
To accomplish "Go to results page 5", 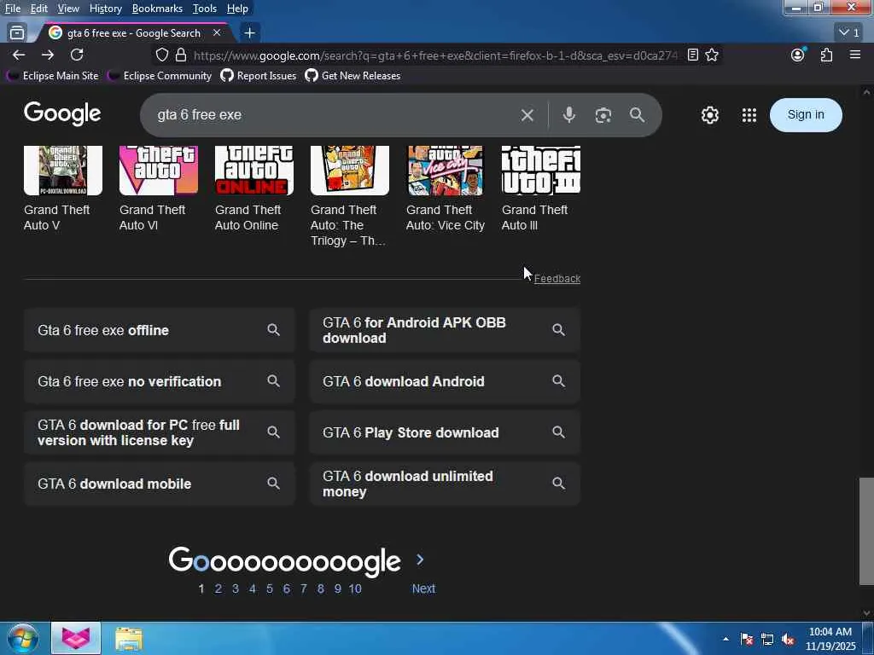I will (x=270, y=588).
